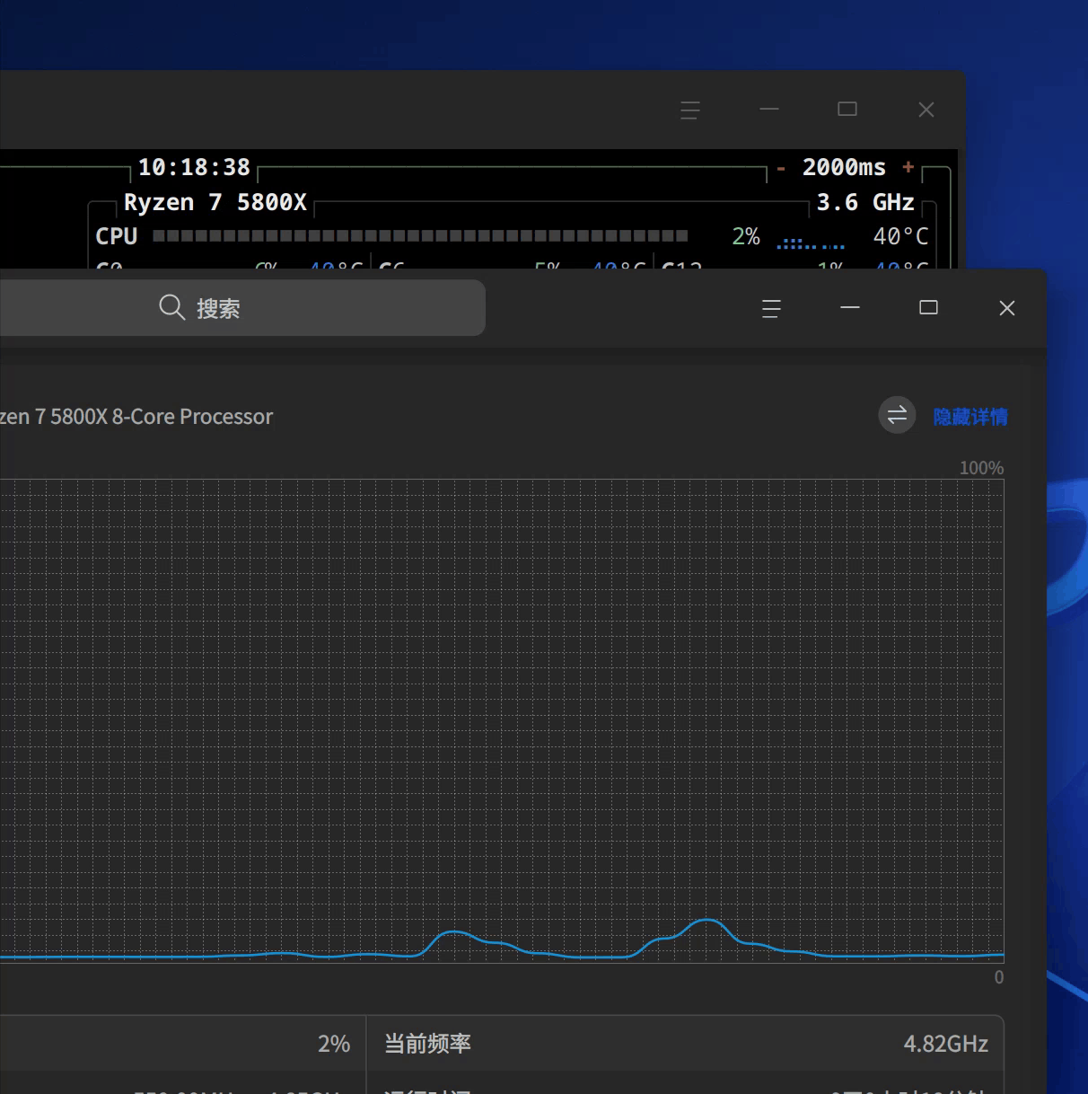
Task: Click the swap-view icon beside 隐藏详情
Action: coord(897,415)
